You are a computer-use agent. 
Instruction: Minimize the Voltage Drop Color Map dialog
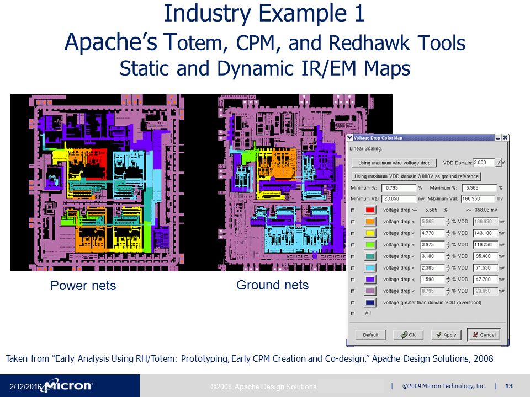(498, 138)
